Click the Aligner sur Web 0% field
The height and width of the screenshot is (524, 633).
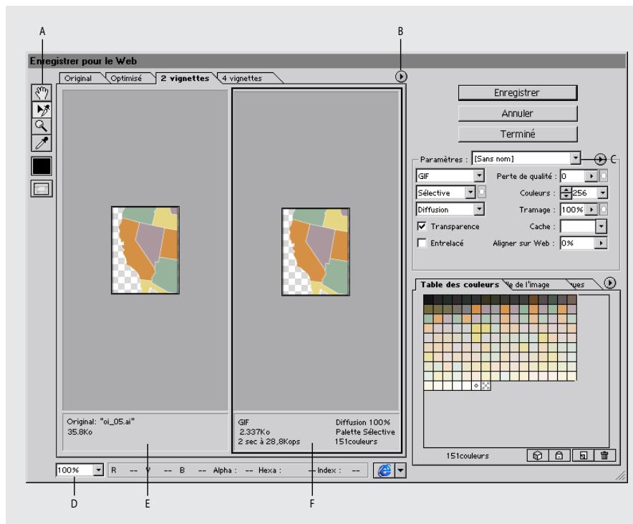click(x=578, y=243)
